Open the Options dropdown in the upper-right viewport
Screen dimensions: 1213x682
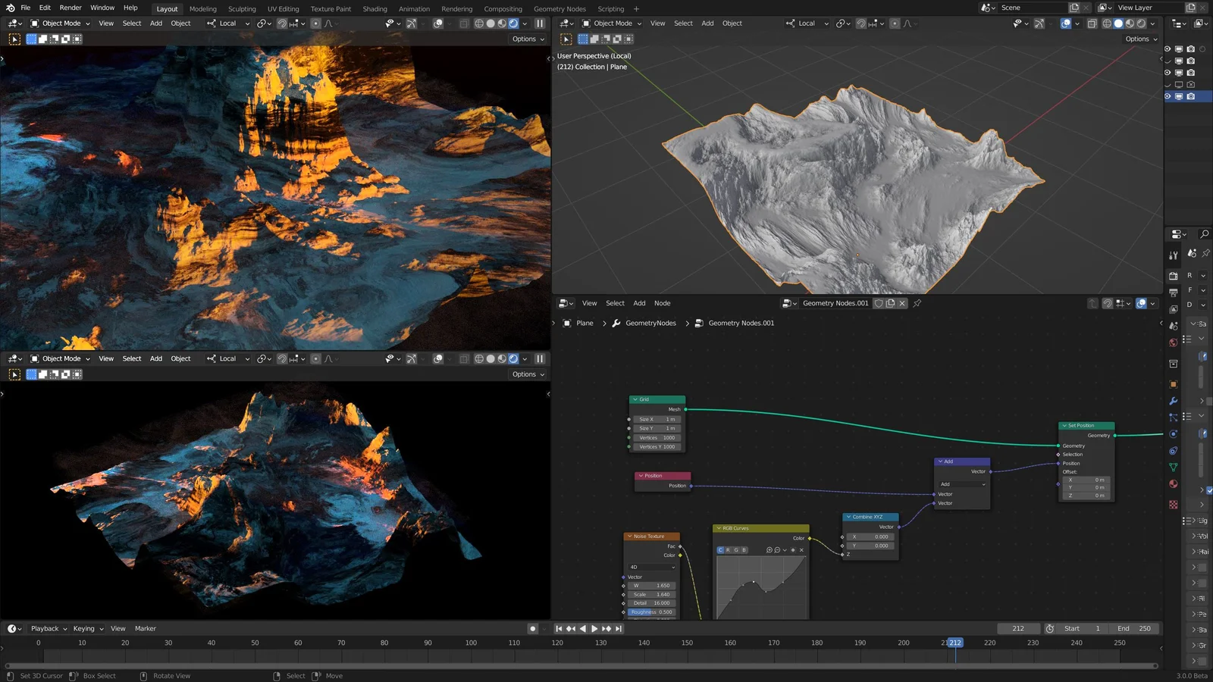1141,39
